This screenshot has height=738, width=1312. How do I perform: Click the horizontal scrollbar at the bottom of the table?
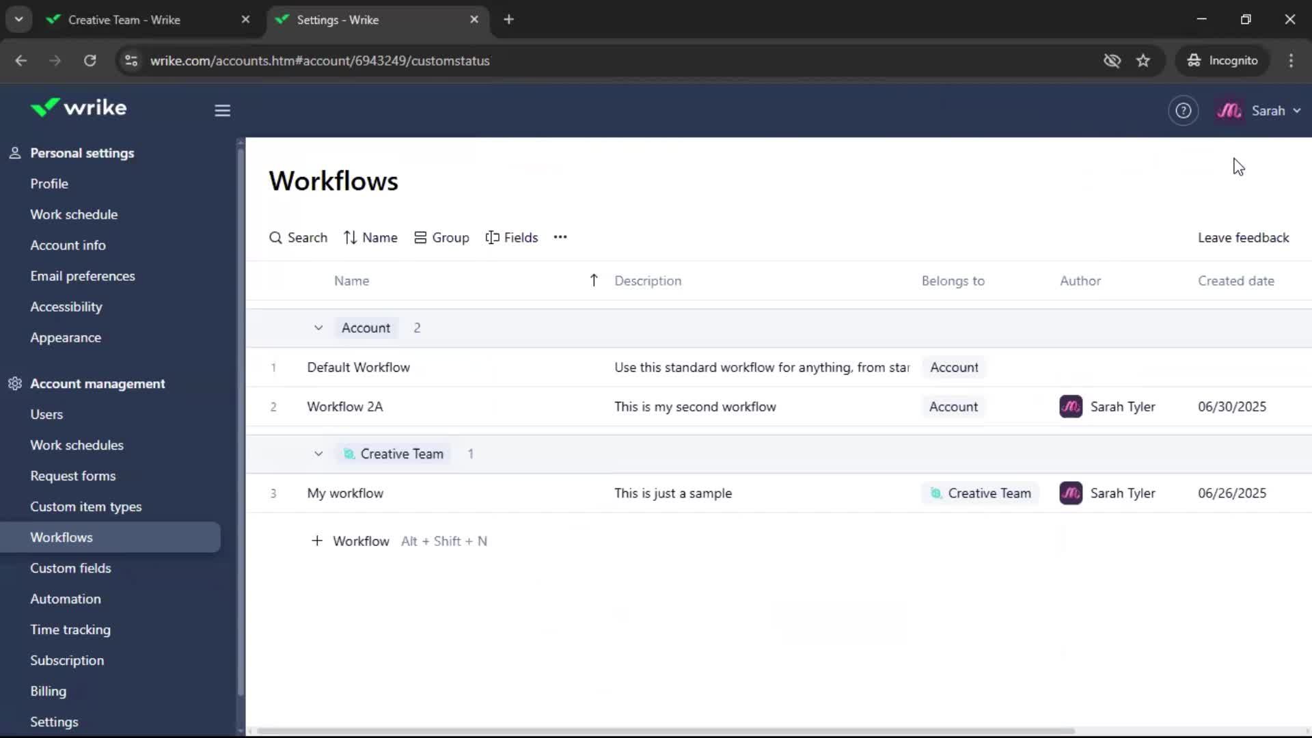pyautogui.click(x=665, y=731)
